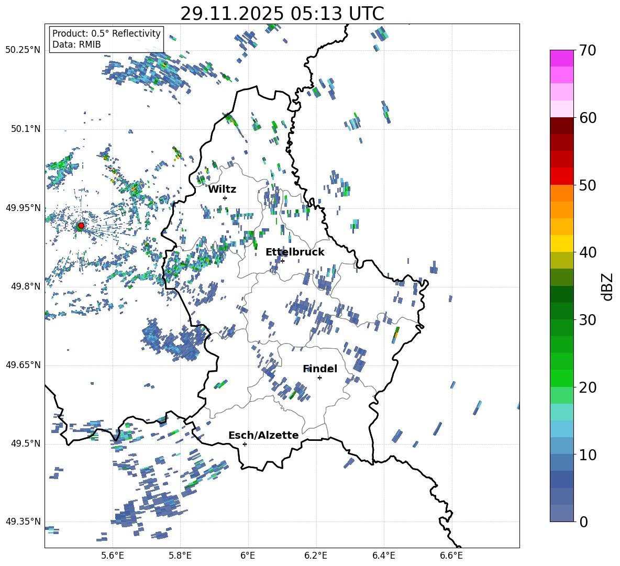Click the Wiltz city label

click(222, 189)
